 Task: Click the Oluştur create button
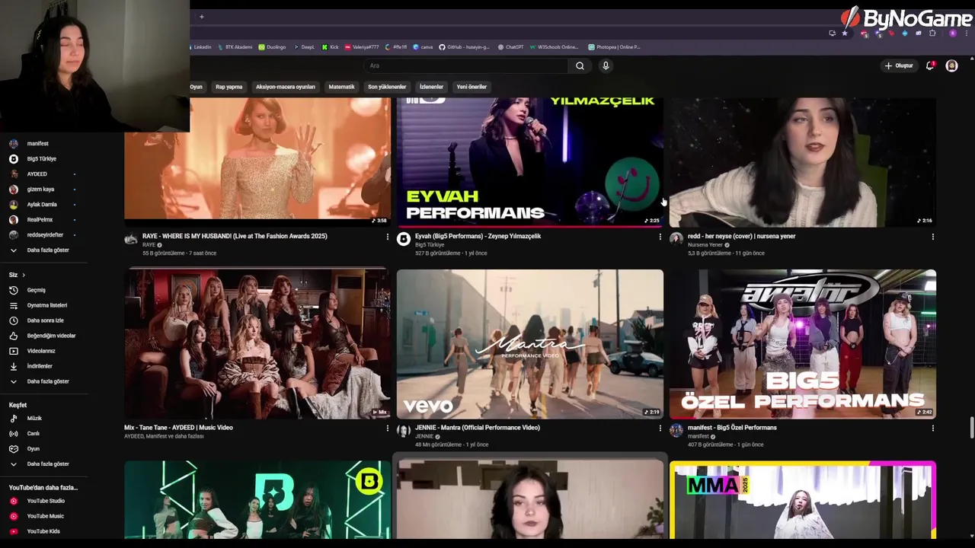(899, 65)
